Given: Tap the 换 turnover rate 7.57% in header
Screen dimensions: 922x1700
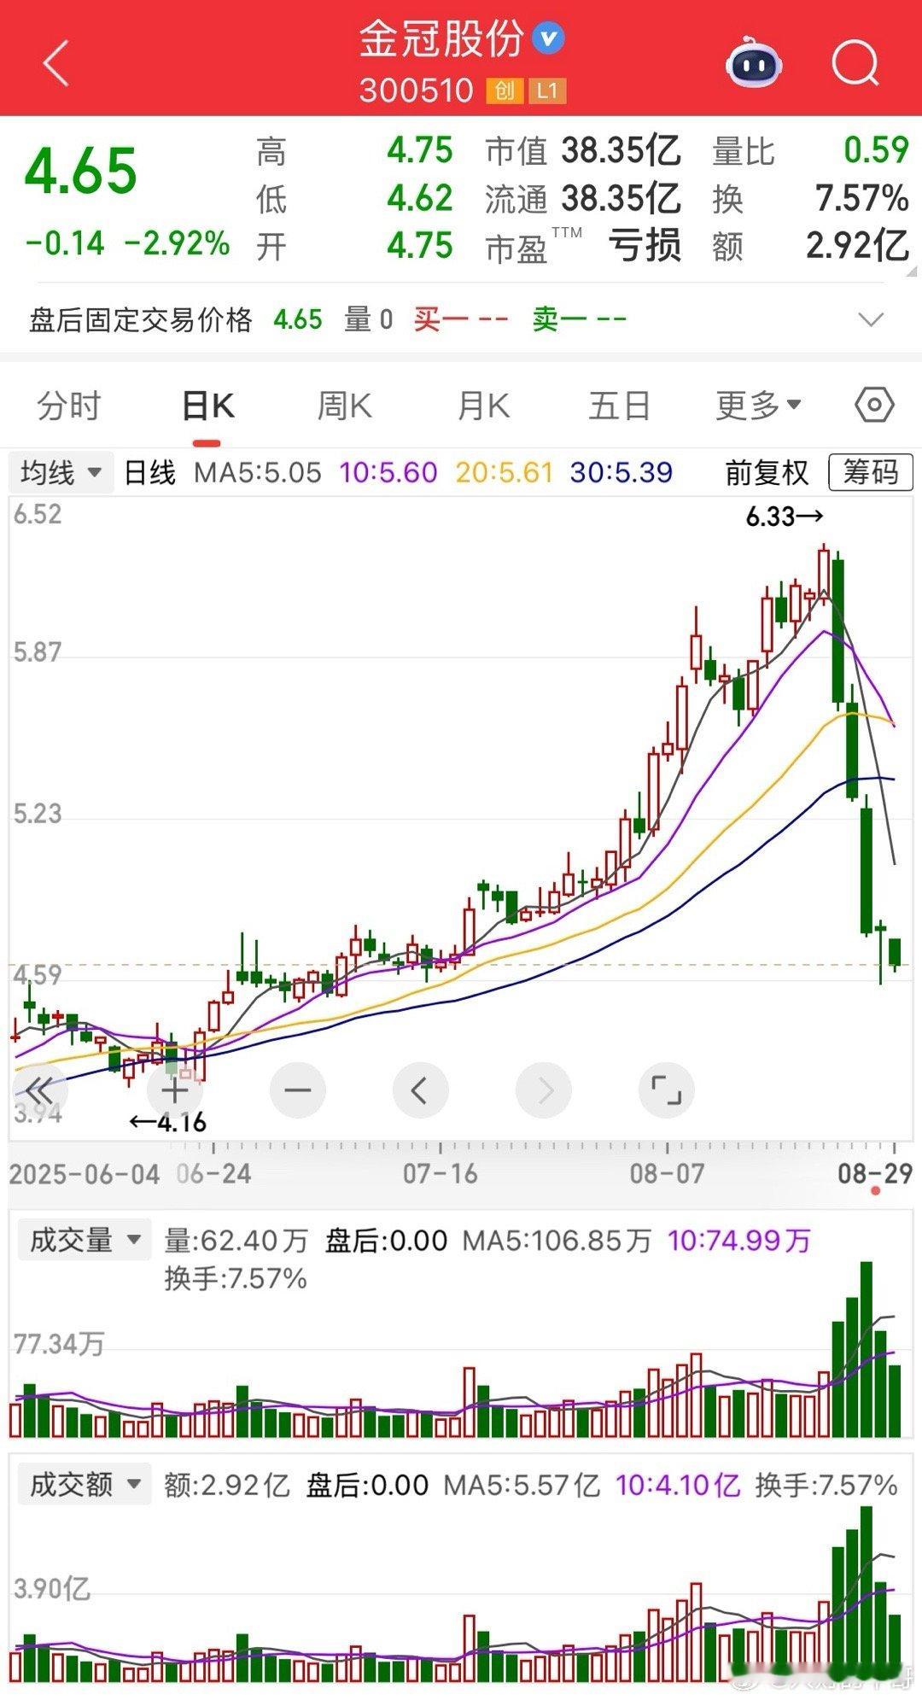Looking at the screenshot, I should click(862, 199).
